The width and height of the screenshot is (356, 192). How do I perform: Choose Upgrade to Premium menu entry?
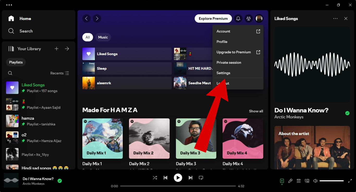(238, 52)
